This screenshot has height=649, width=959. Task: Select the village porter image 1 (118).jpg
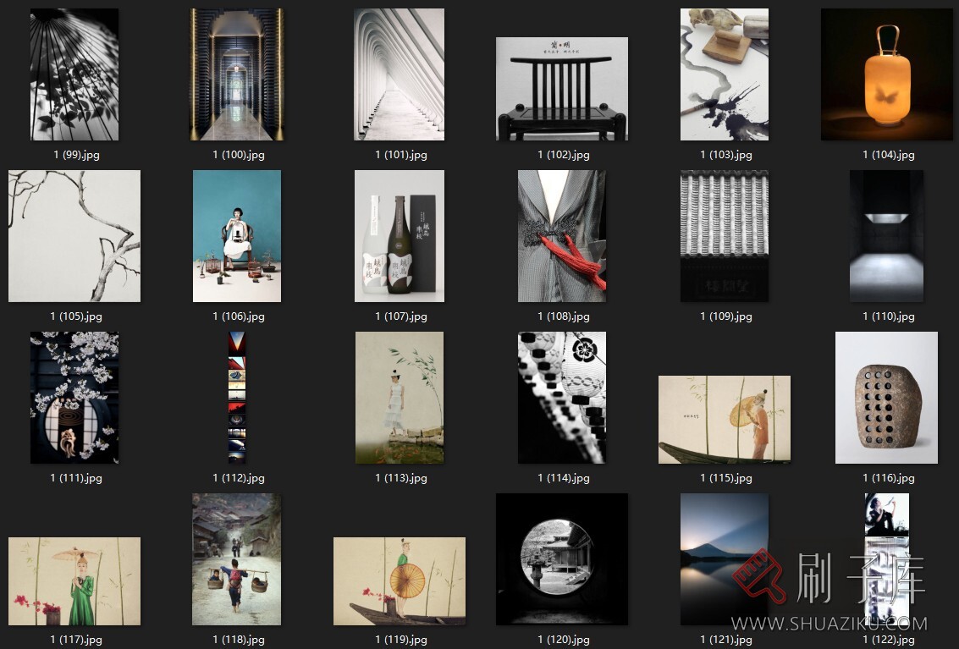click(x=237, y=559)
